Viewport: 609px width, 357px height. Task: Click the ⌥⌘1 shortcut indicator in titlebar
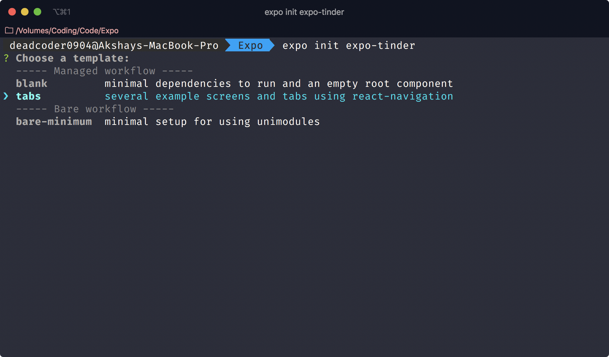coord(62,12)
